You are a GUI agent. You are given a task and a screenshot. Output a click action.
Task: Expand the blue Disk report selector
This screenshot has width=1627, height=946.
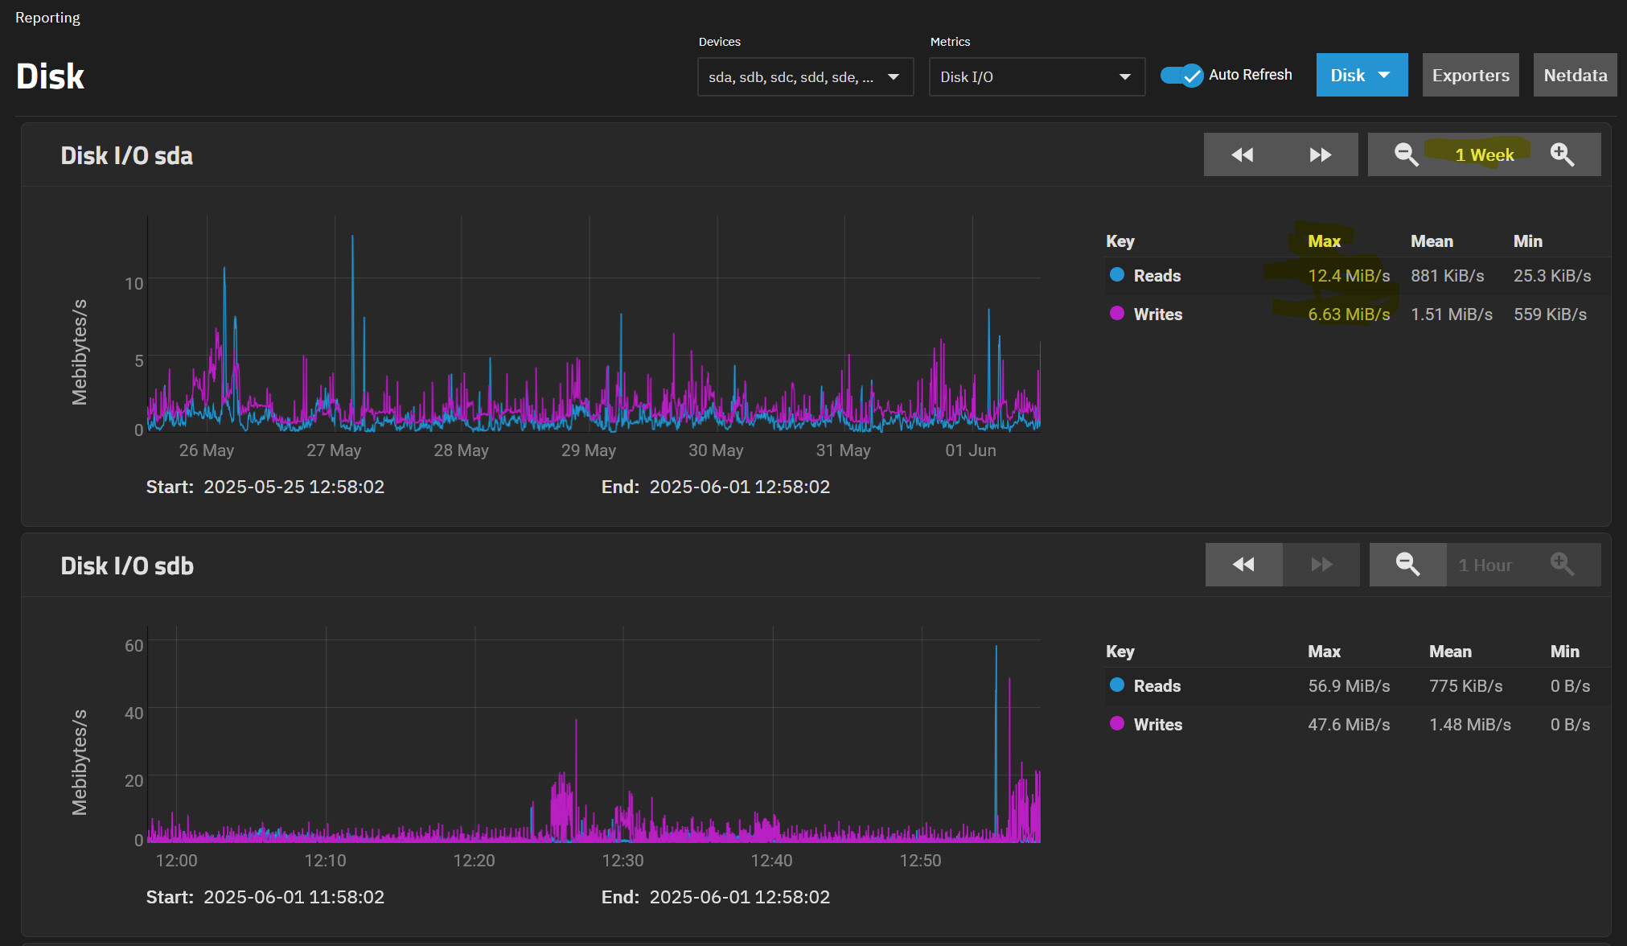pos(1361,76)
